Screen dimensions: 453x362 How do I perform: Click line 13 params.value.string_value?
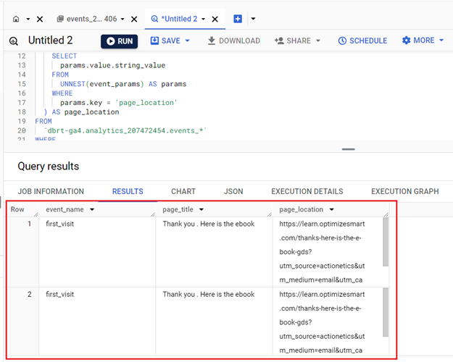[x=112, y=65]
